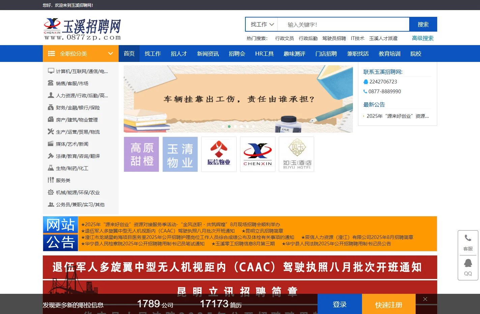This screenshot has width=480, height=314.
Task: Open 高级搜索 link
Action: [423, 38]
